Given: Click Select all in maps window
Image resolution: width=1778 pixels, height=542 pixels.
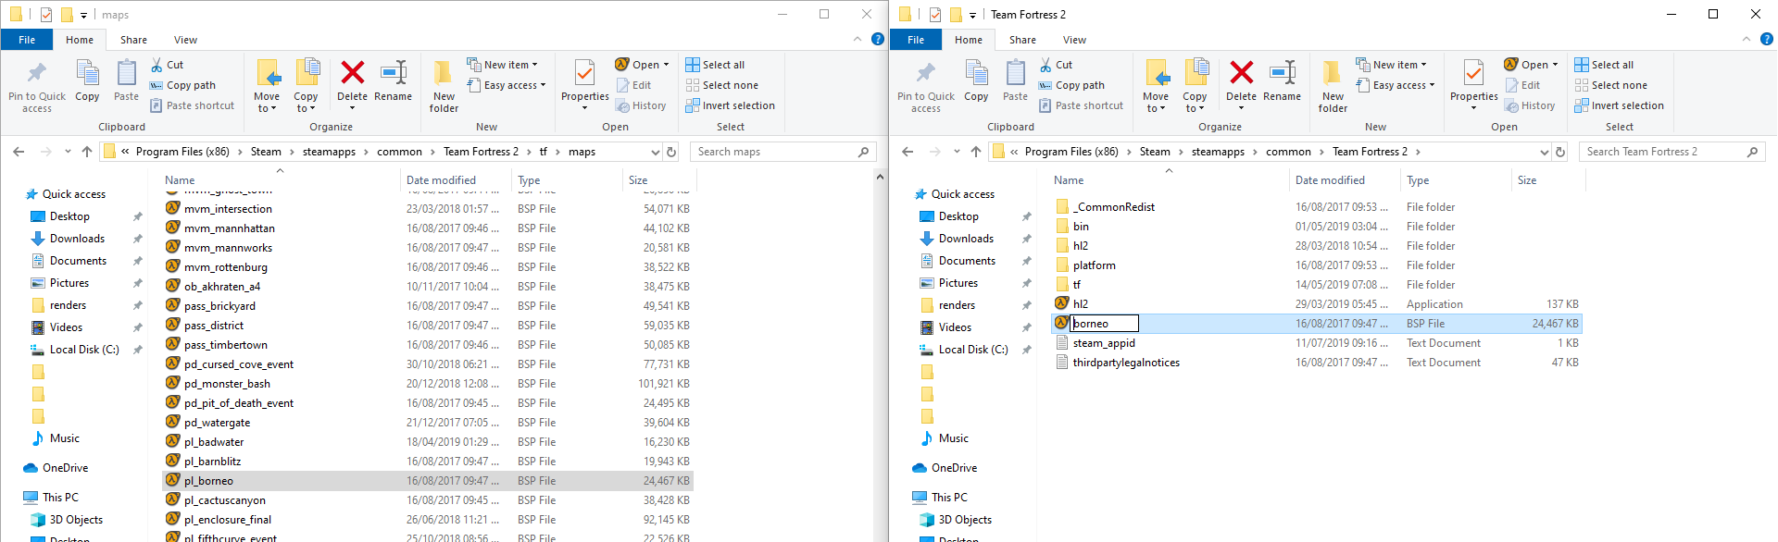Looking at the screenshot, I should (715, 65).
